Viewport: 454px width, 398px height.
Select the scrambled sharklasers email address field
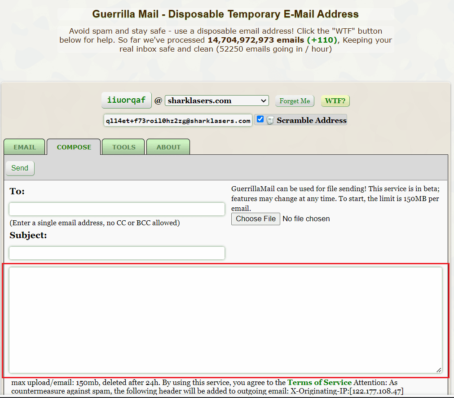pyautogui.click(x=178, y=121)
